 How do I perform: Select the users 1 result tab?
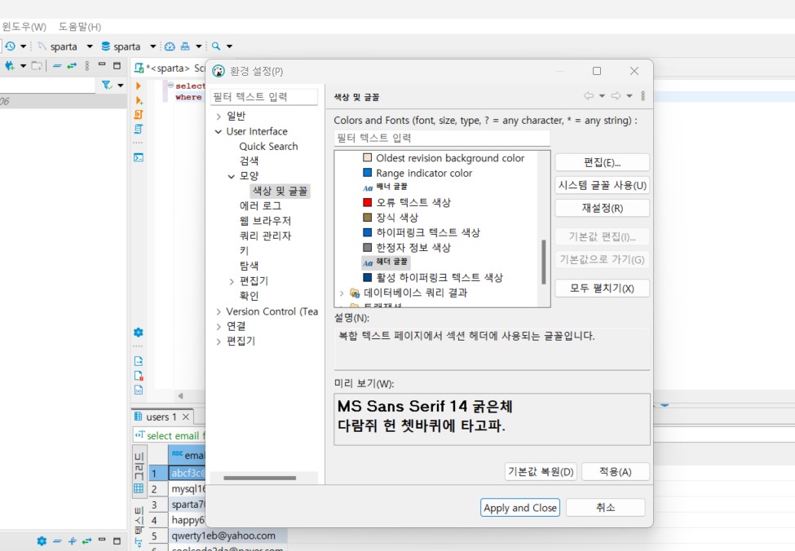click(162, 417)
